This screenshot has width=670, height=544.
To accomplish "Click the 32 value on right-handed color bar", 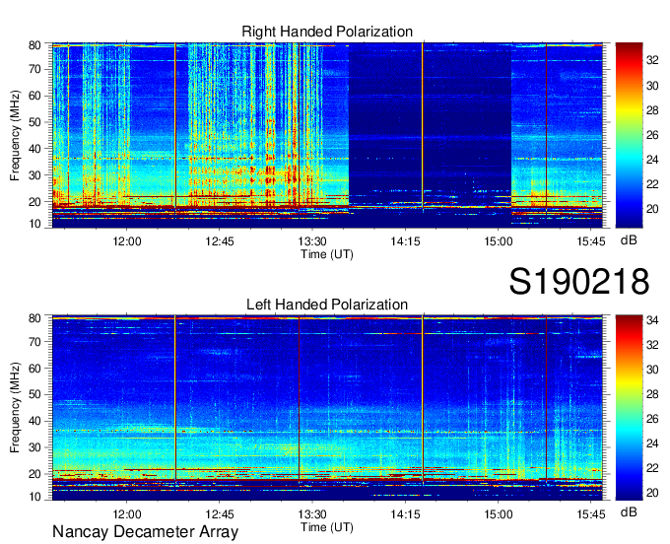I will 652,61.
